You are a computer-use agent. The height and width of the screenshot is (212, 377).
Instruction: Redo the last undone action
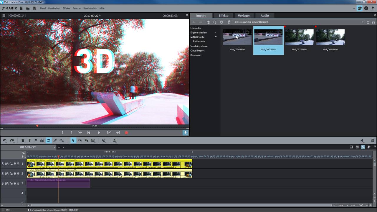pos(12,140)
